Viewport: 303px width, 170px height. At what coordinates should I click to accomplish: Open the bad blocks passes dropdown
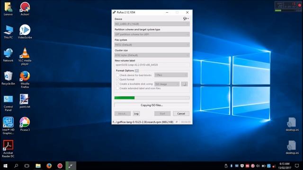(171, 75)
